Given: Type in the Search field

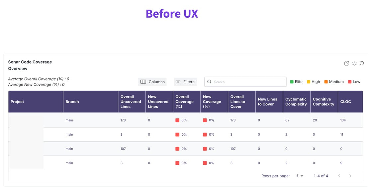Looking at the screenshot, I should 247,82.
